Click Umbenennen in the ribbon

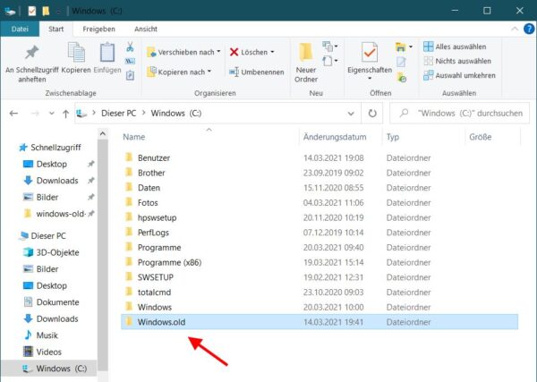coord(257,72)
